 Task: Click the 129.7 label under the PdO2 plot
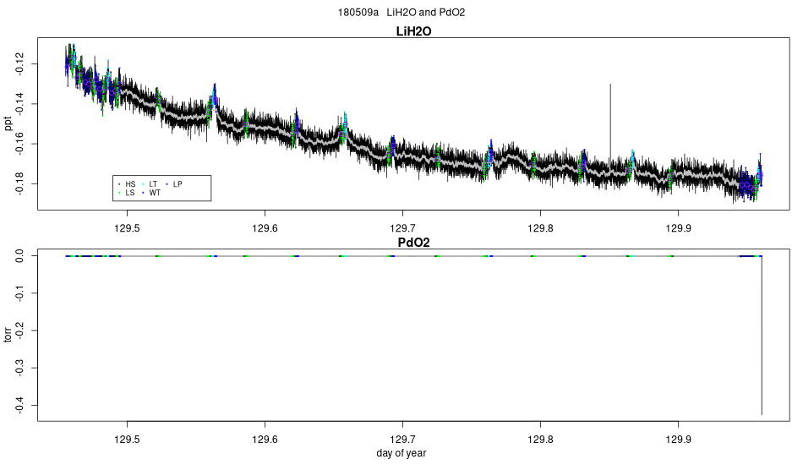pos(402,440)
